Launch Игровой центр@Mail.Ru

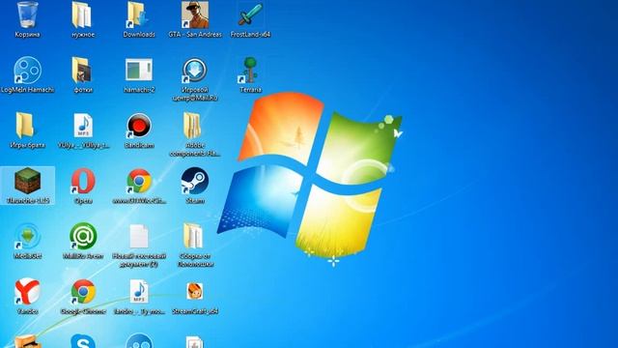tap(195, 71)
